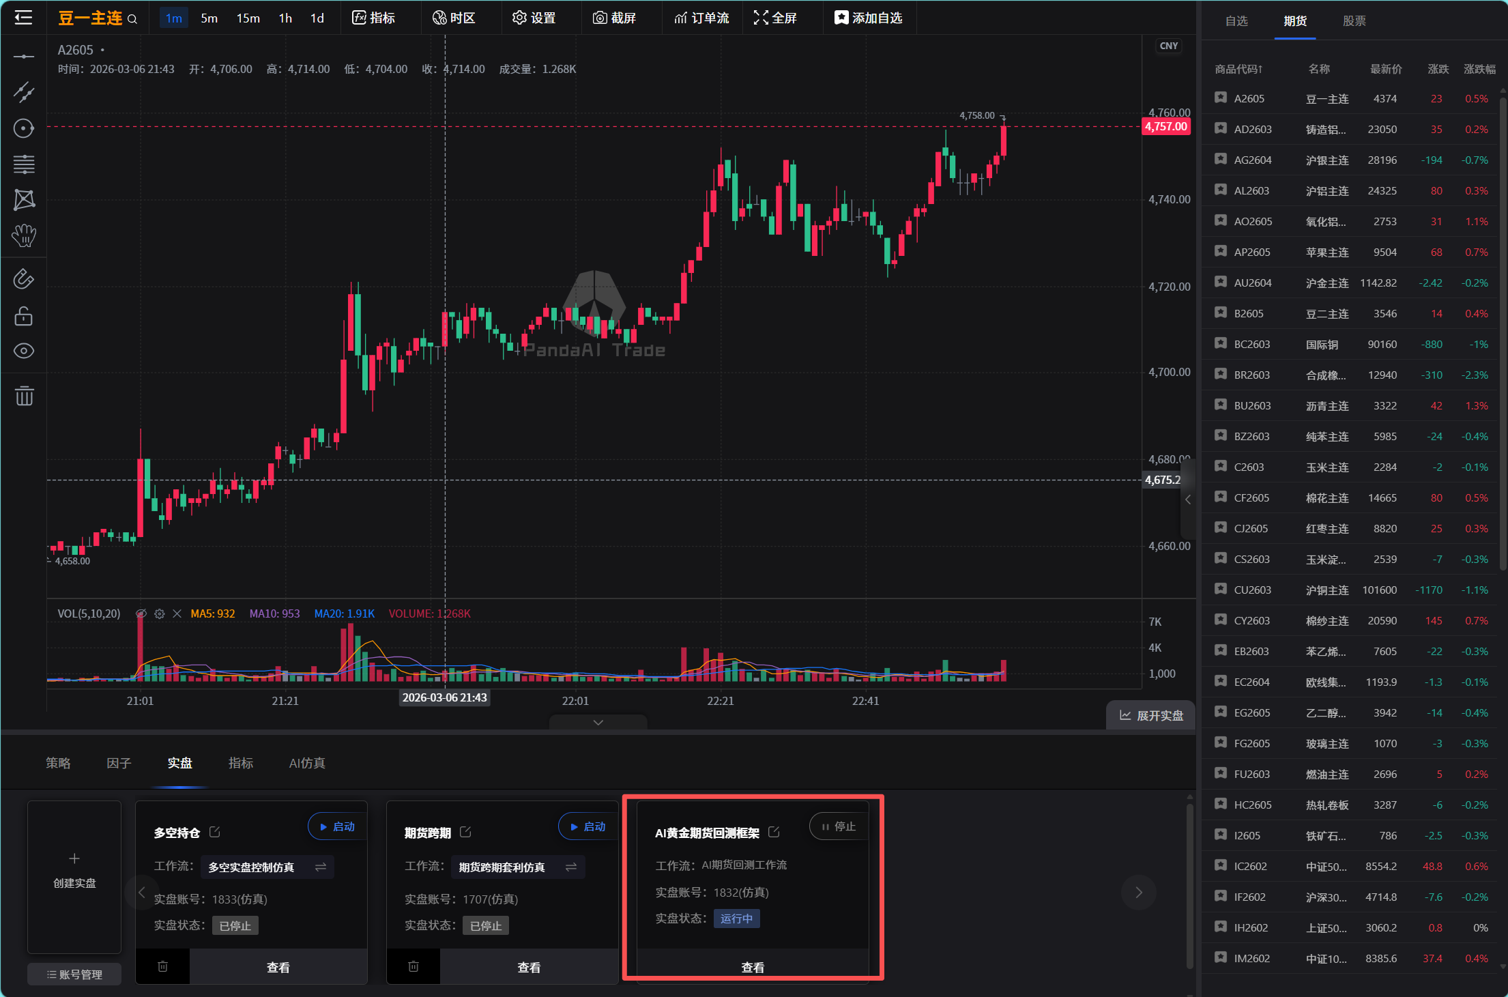
Task: Open the AI仿真 tab
Action: pyautogui.click(x=307, y=763)
